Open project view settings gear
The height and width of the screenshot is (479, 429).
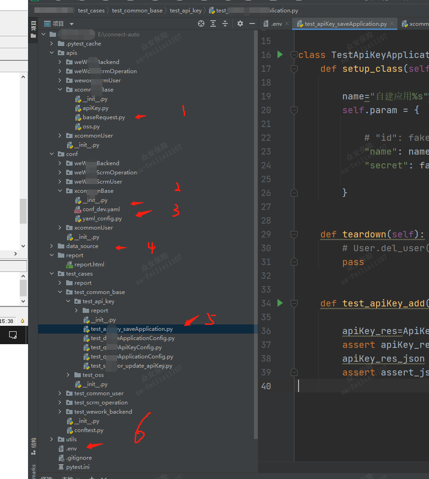pos(240,23)
